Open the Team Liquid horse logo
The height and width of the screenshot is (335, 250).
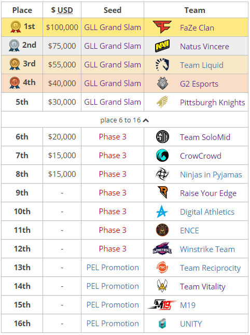pyautogui.click(x=162, y=64)
